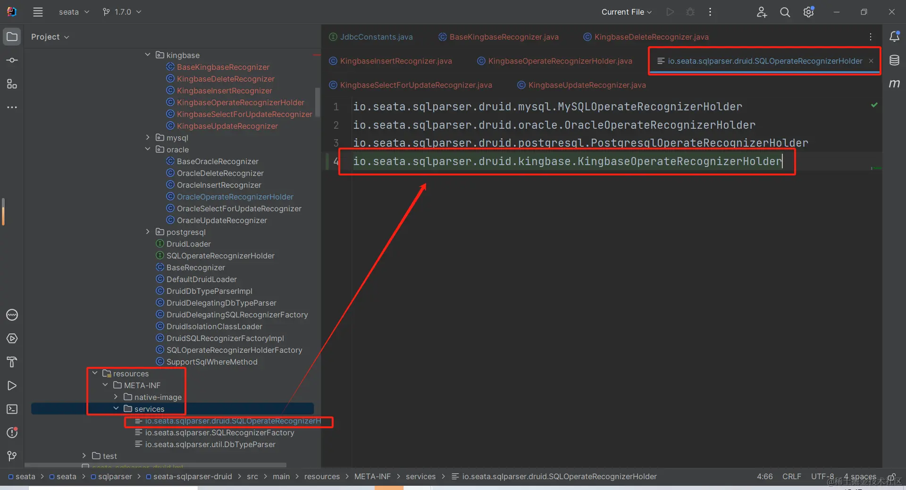Select io.seata.sqlparser.SQLRecognizerFactory services file
This screenshot has width=906, height=490.
coord(219,432)
